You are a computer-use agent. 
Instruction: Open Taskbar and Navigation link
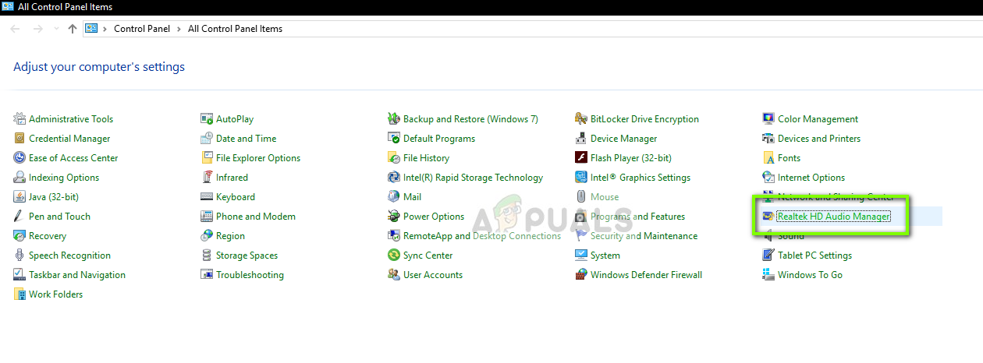(x=77, y=274)
